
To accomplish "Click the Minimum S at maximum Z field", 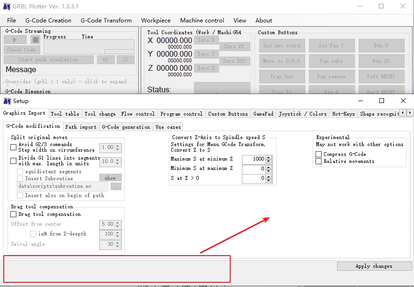I will [253, 169].
